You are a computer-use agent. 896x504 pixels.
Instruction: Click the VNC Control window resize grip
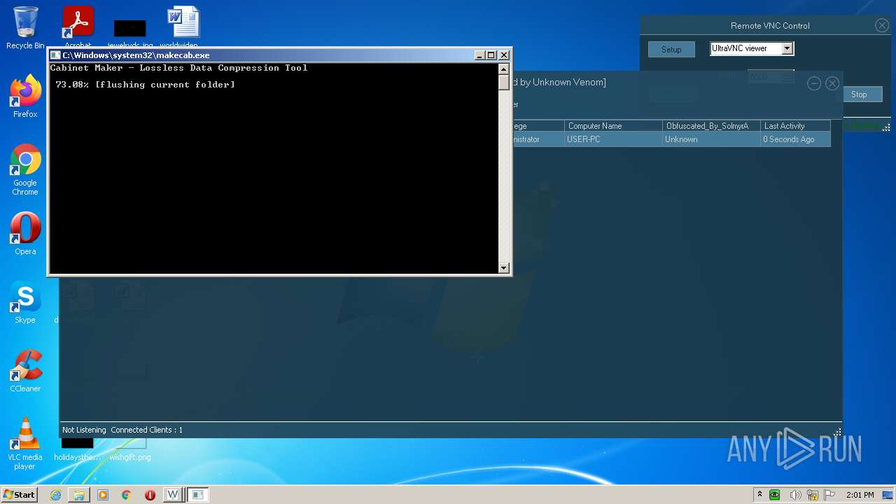886,127
